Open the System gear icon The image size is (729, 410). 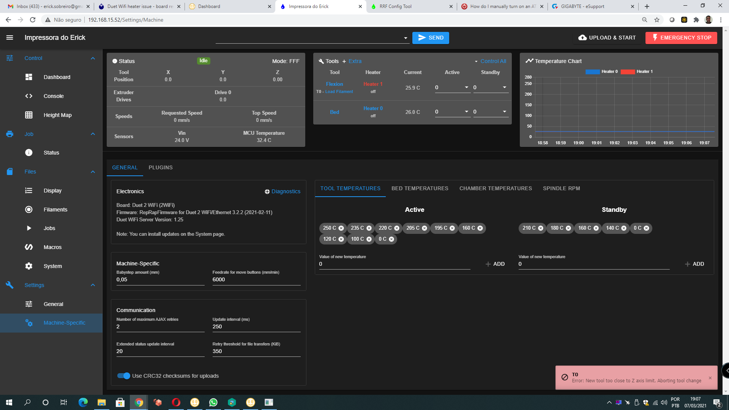[x=29, y=266]
